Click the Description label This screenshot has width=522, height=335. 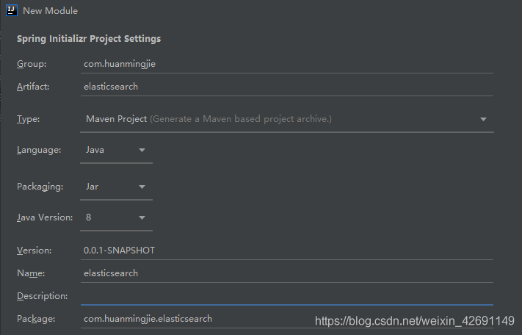coord(42,295)
